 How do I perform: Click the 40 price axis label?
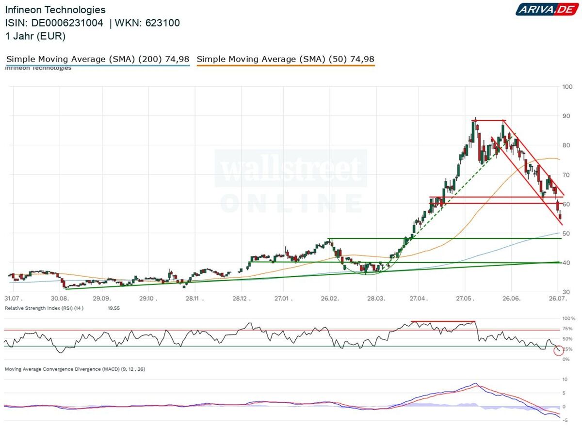click(x=566, y=263)
